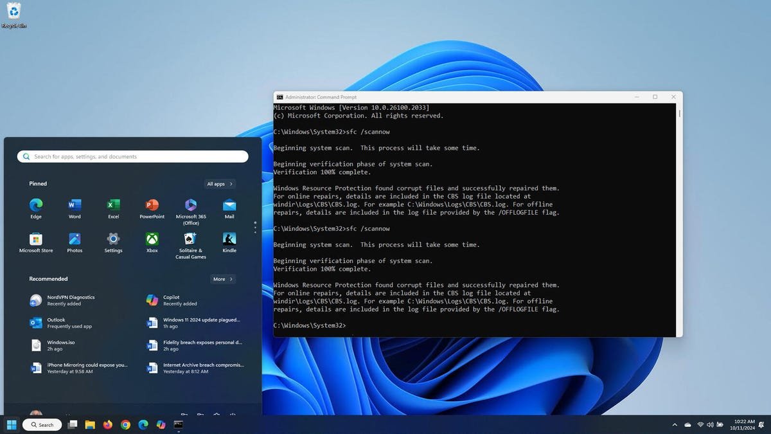Click the OneDrive cloud tray icon
This screenshot has width=771, height=434.
(688, 425)
